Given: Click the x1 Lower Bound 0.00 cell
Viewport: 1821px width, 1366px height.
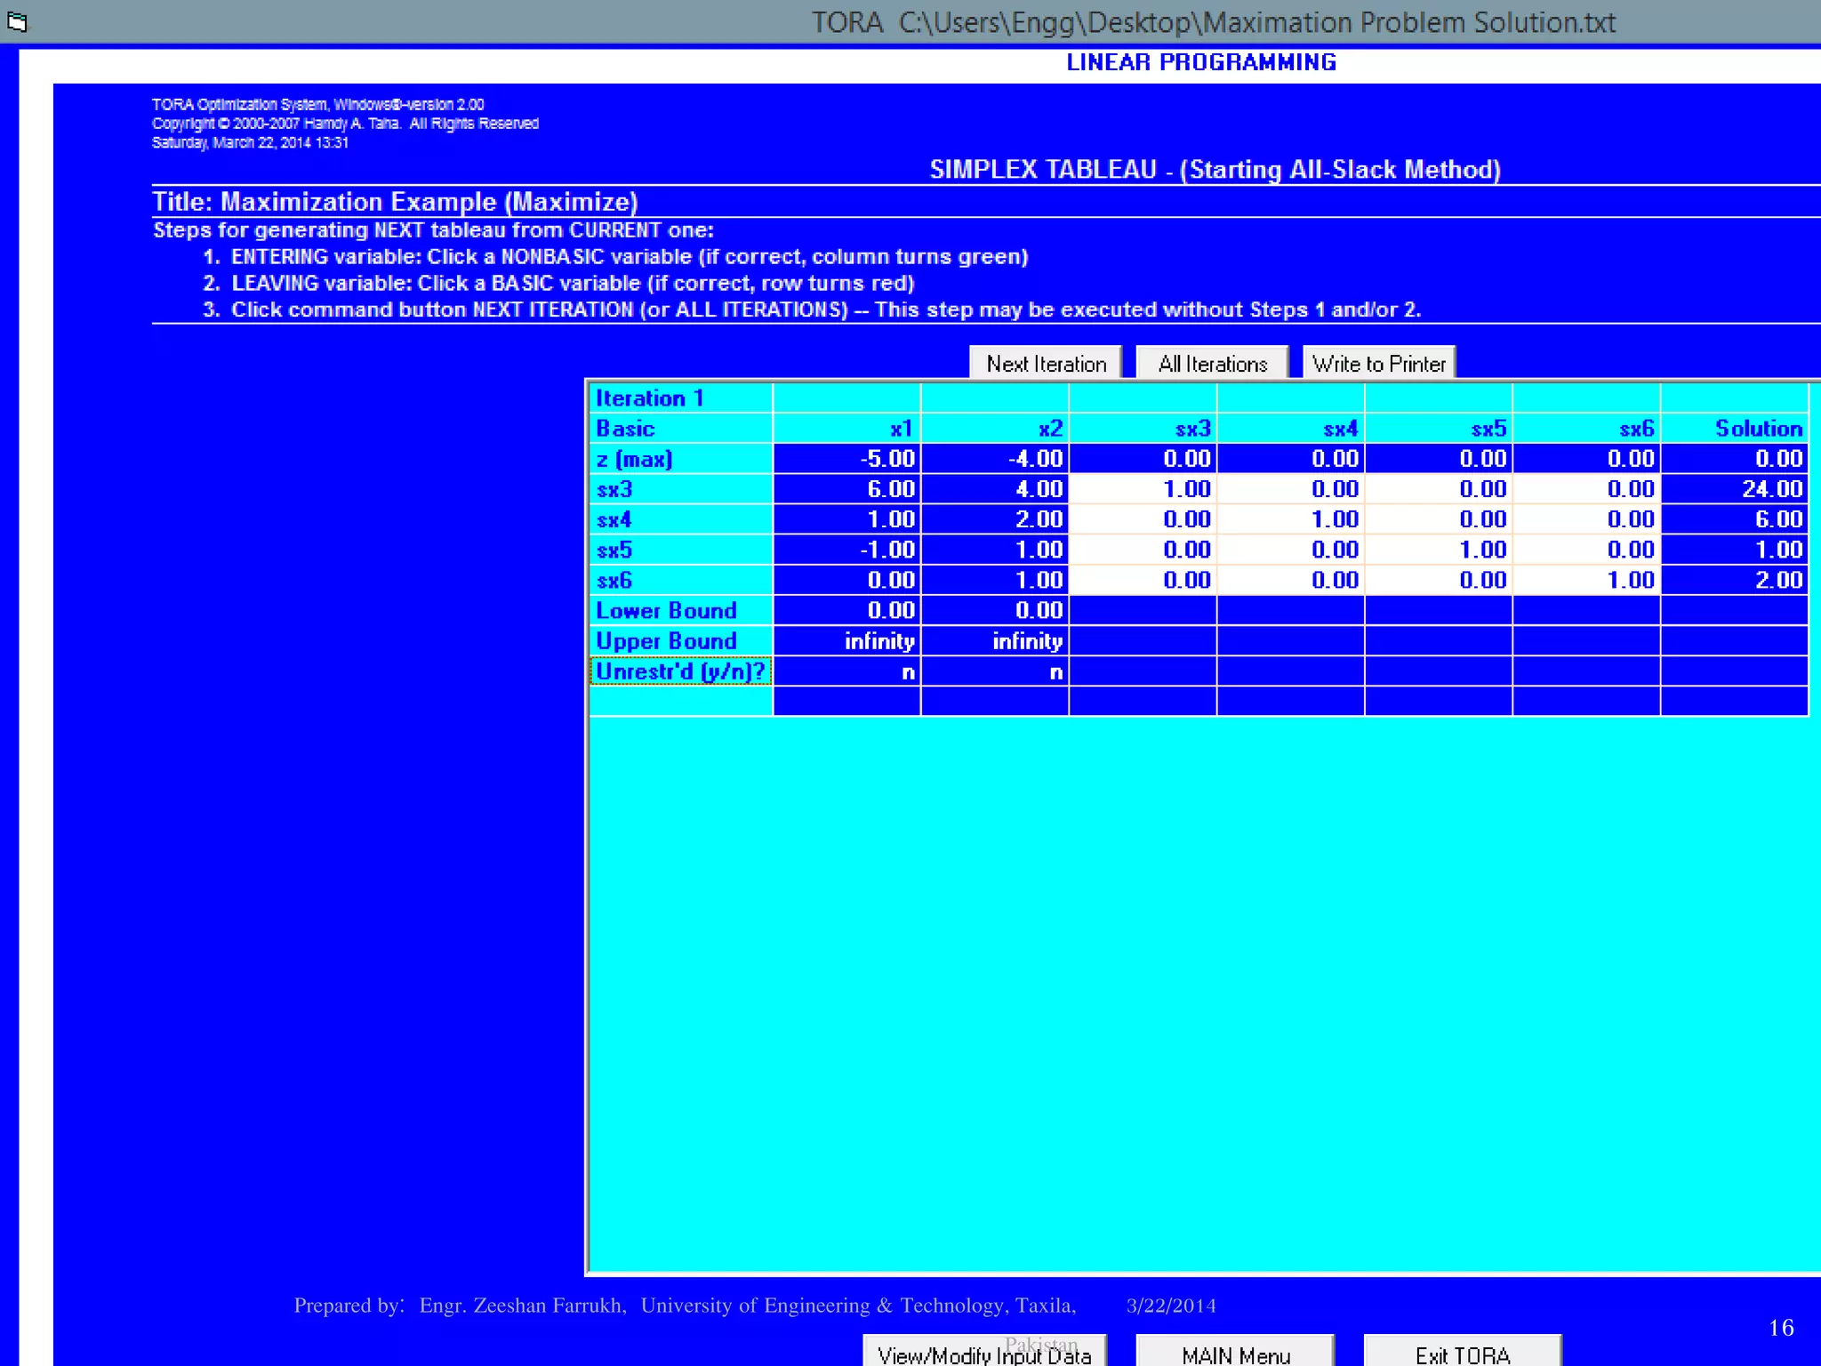Looking at the screenshot, I should (847, 610).
